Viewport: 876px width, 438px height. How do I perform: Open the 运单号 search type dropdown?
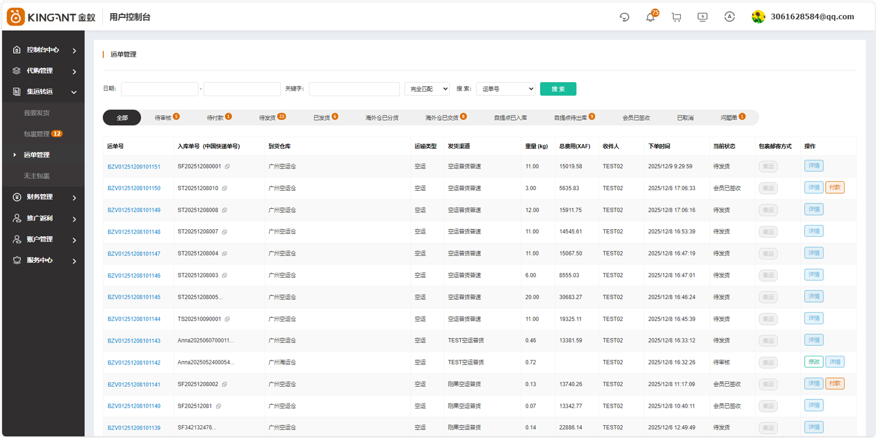(505, 89)
